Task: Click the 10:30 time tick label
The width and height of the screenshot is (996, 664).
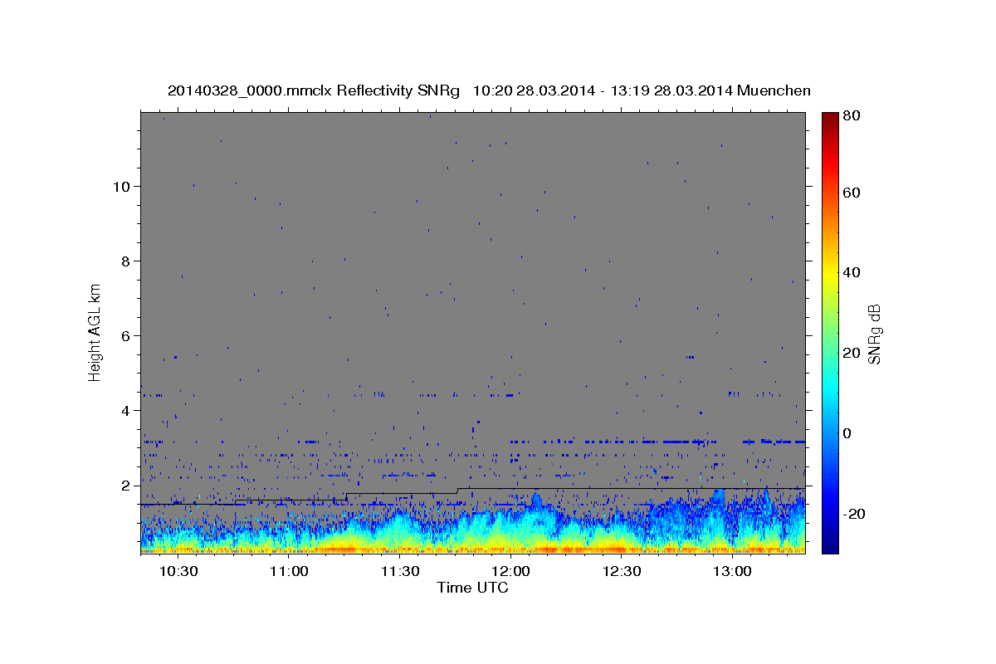Action: click(x=178, y=572)
